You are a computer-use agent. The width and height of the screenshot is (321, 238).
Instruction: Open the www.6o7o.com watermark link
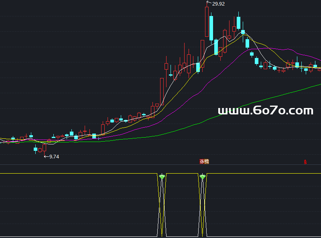pyautogui.click(x=265, y=111)
